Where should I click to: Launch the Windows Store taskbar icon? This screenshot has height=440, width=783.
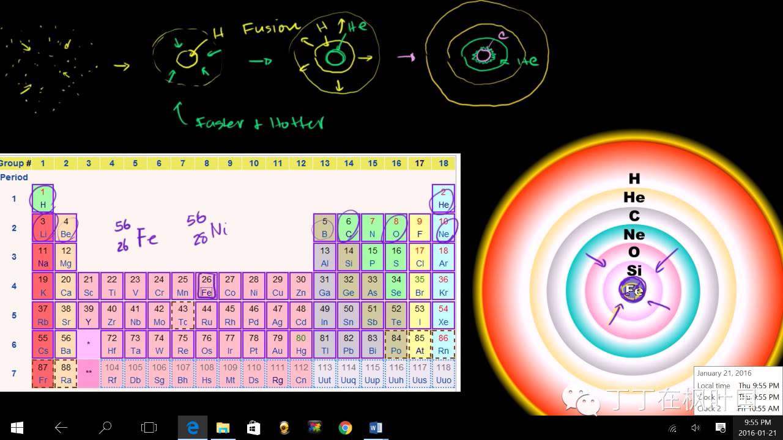click(x=253, y=428)
